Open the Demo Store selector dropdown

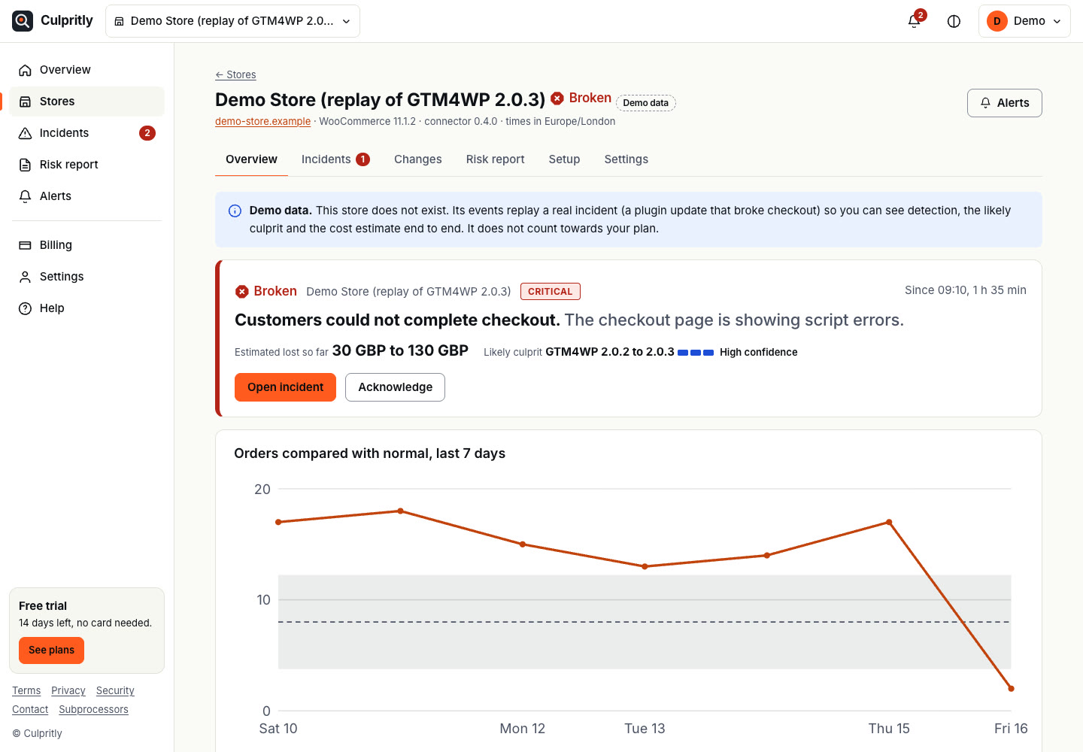pyautogui.click(x=232, y=21)
